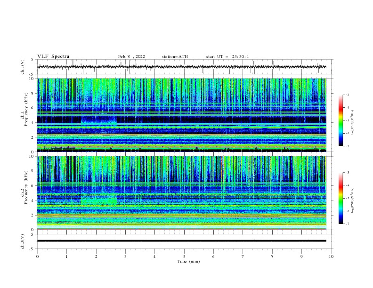Click the "-3" tick on upper color bar
The width and height of the screenshot is (373, 288).
347,95
